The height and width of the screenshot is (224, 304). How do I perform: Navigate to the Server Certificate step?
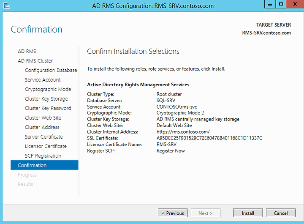[44, 137]
